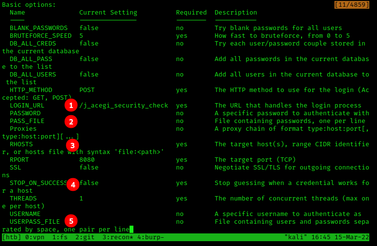Open tmux window 2:git
This screenshot has height=246, width=377.
85,237
